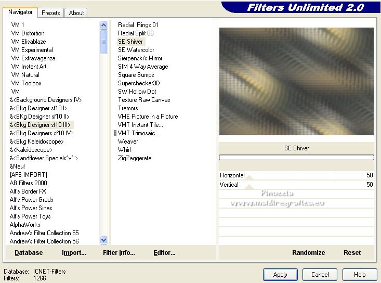Image resolution: width=381 pixels, height=283 pixels.
Task: Select the VM Toolbox category
Action: (x=26, y=83)
